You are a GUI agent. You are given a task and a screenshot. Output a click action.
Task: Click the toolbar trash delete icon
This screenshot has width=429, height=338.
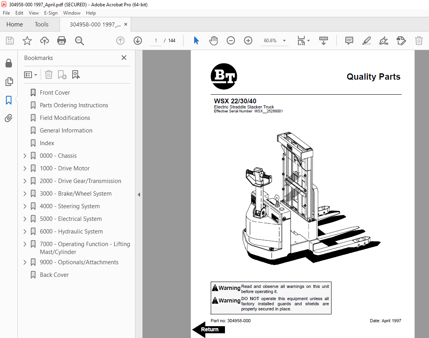(419, 41)
